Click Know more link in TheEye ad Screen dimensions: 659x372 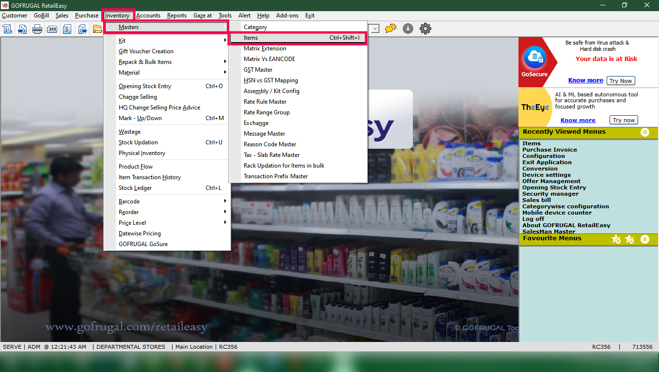[x=578, y=120]
